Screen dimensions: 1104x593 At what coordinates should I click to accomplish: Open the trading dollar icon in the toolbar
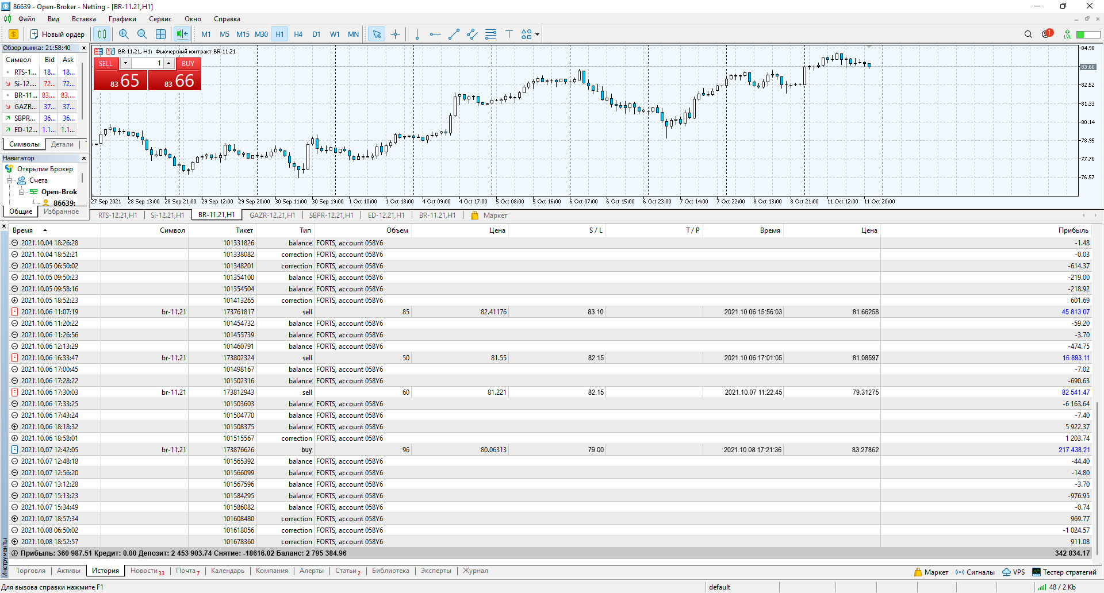point(13,34)
